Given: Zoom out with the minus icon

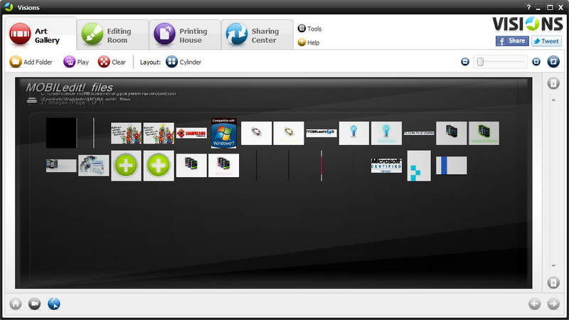Looking at the screenshot, I should 465,62.
